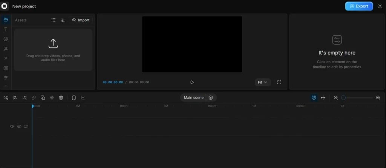
Task: Click the fit timeline width icon
Action: point(323,98)
